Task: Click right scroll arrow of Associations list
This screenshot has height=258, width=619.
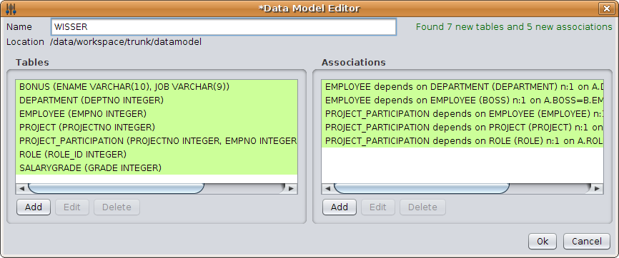Action: pyautogui.click(x=598, y=189)
